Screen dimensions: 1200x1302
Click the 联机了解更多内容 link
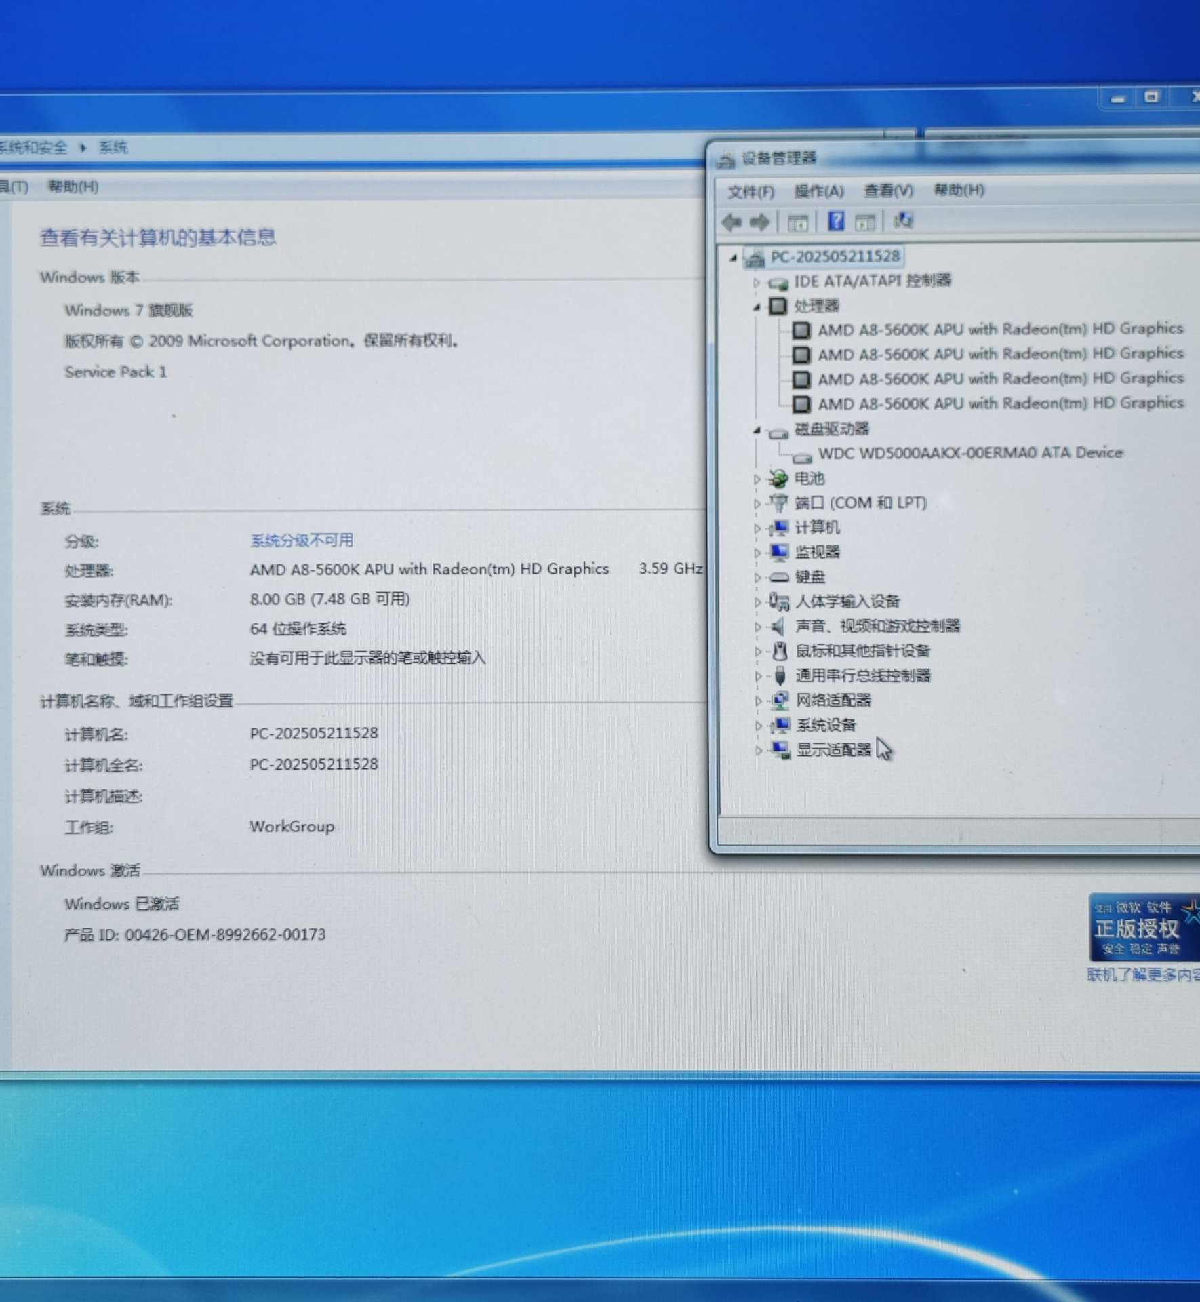click(x=1143, y=975)
